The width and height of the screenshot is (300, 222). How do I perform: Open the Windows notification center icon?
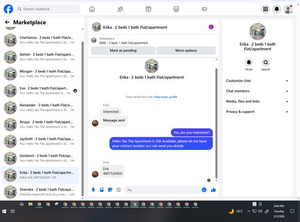(x=292, y=211)
